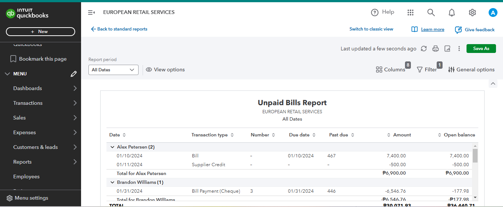Open more report actions (three dots)
This screenshot has width=503, height=207.
pos(459,49)
